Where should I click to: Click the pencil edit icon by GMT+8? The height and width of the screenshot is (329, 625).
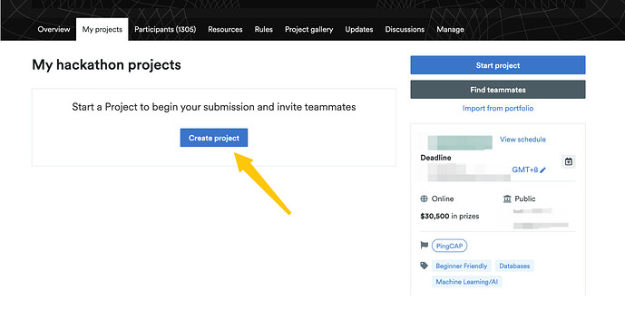pyautogui.click(x=542, y=170)
